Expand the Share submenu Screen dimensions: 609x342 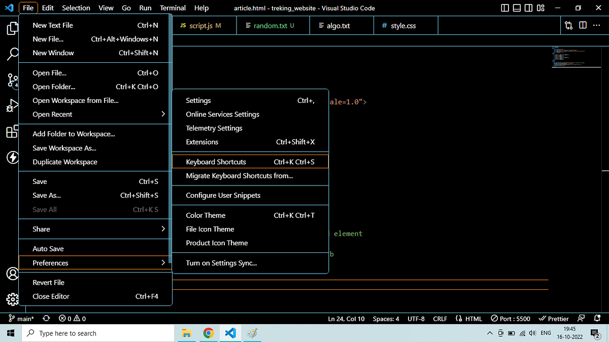41,229
